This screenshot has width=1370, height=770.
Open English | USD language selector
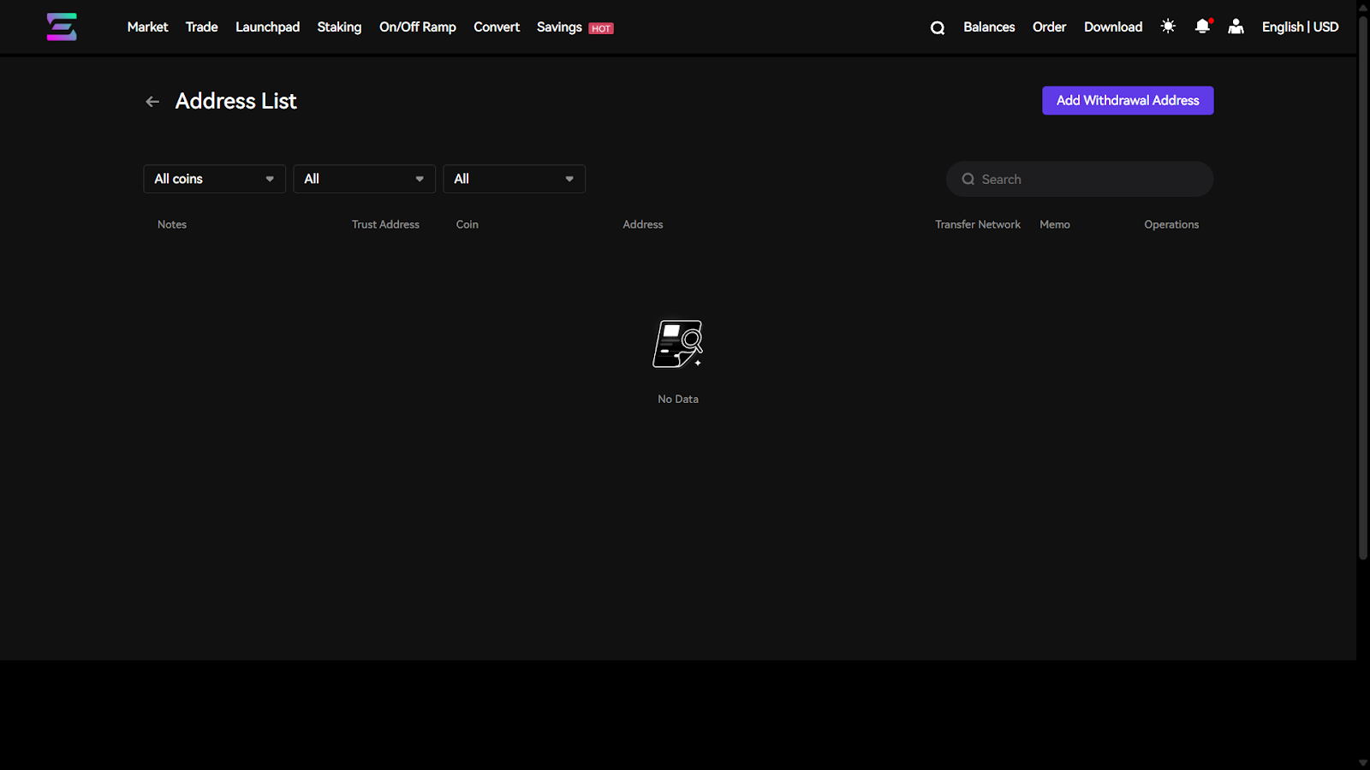pyautogui.click(x=1300, y=27)
